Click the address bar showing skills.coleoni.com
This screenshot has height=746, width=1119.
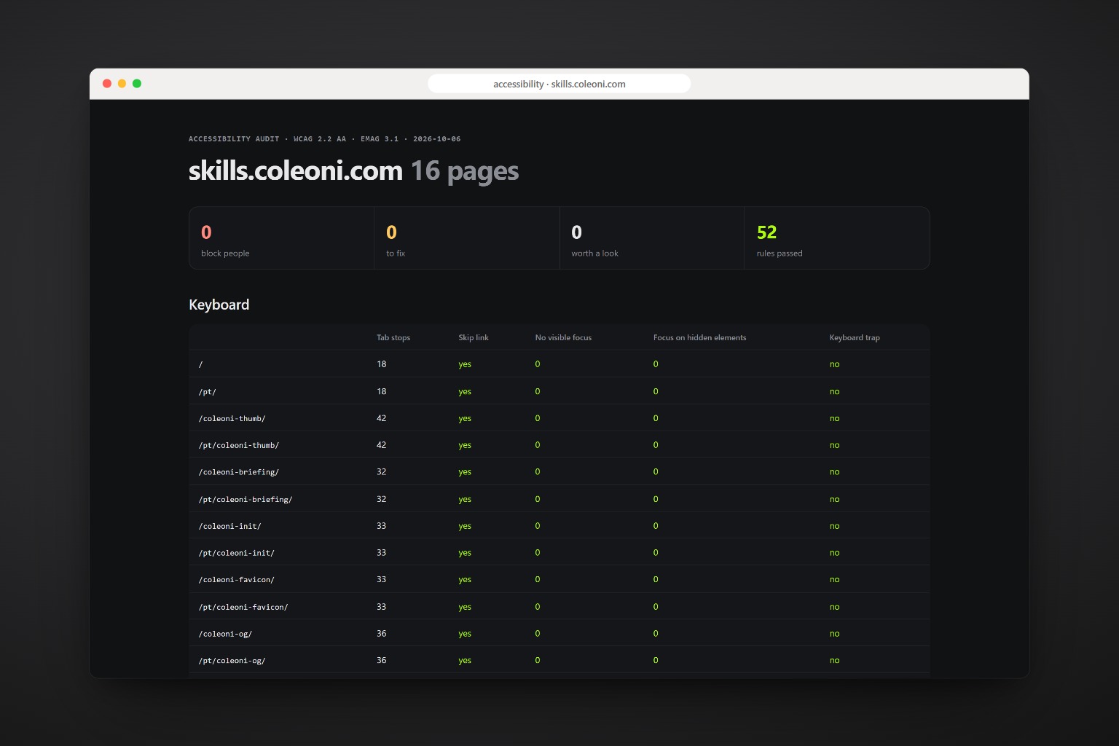pos(559,84)
